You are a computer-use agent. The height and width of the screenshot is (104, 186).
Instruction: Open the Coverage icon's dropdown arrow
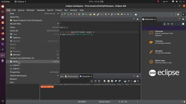[x=74, y=14]
